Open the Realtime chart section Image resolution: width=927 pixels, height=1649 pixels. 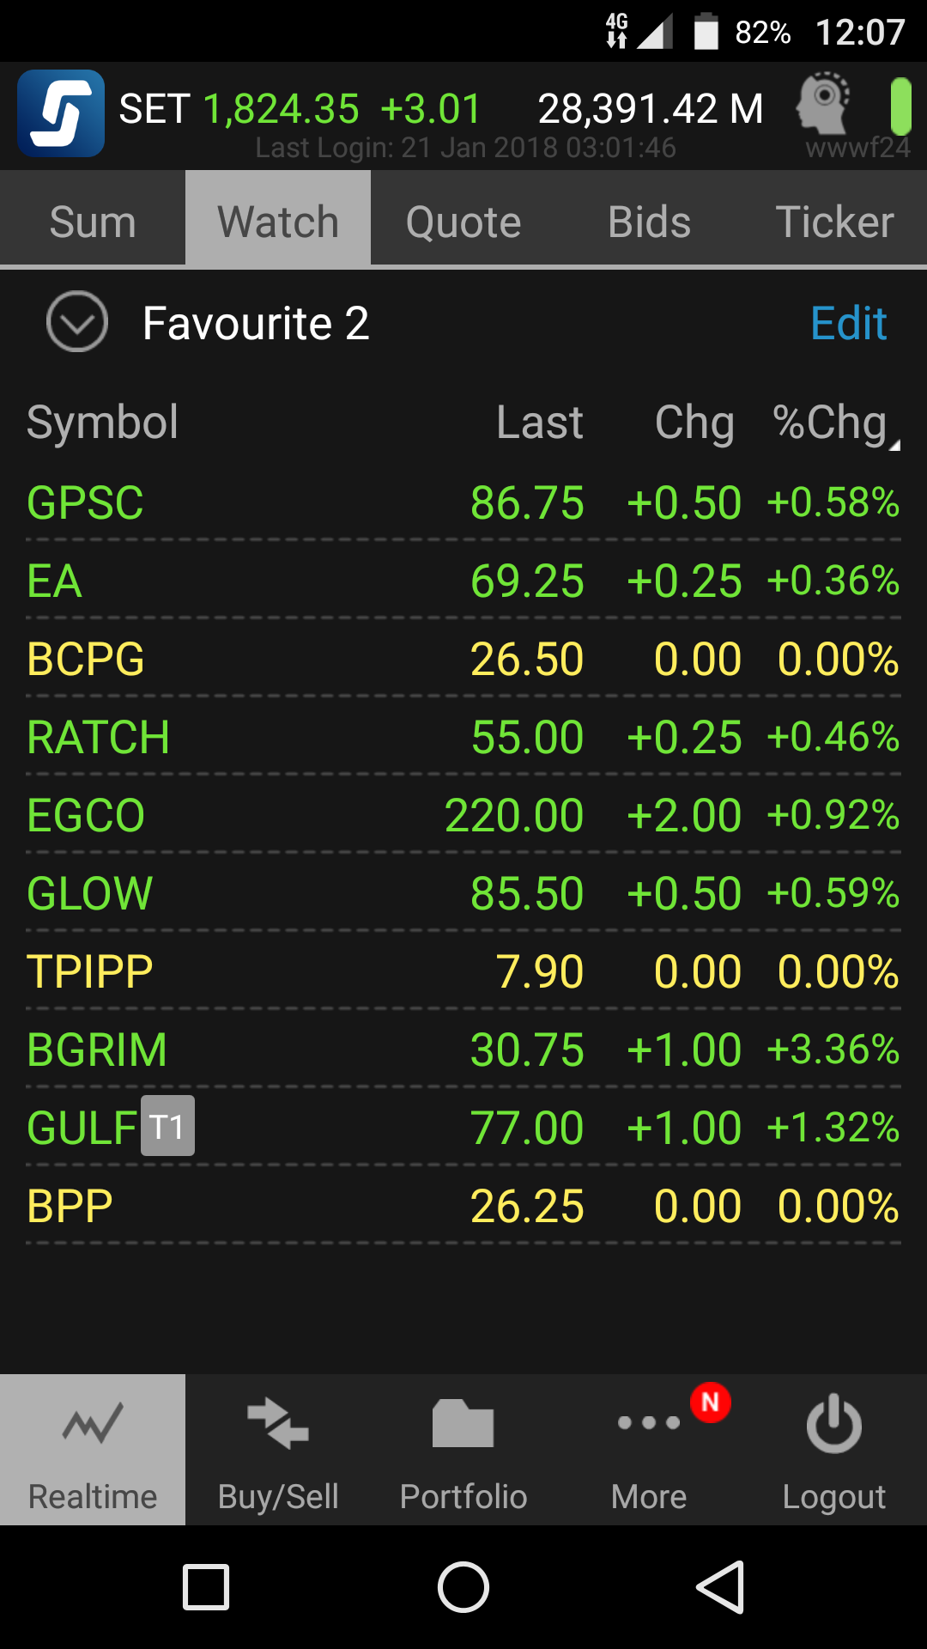93,1450
